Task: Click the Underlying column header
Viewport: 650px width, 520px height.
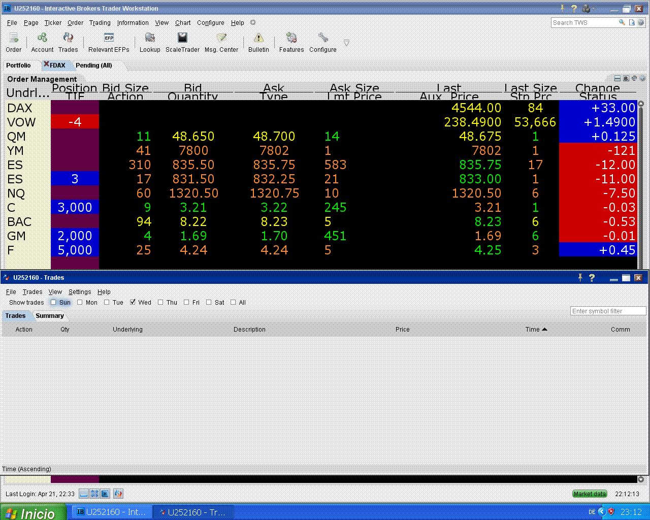Action: tap(127, 330)
